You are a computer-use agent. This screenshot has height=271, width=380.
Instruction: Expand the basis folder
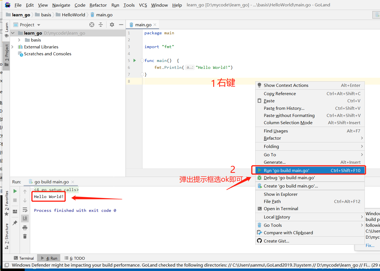19,40
